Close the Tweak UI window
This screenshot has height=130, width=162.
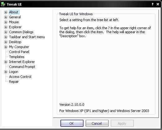158,4
